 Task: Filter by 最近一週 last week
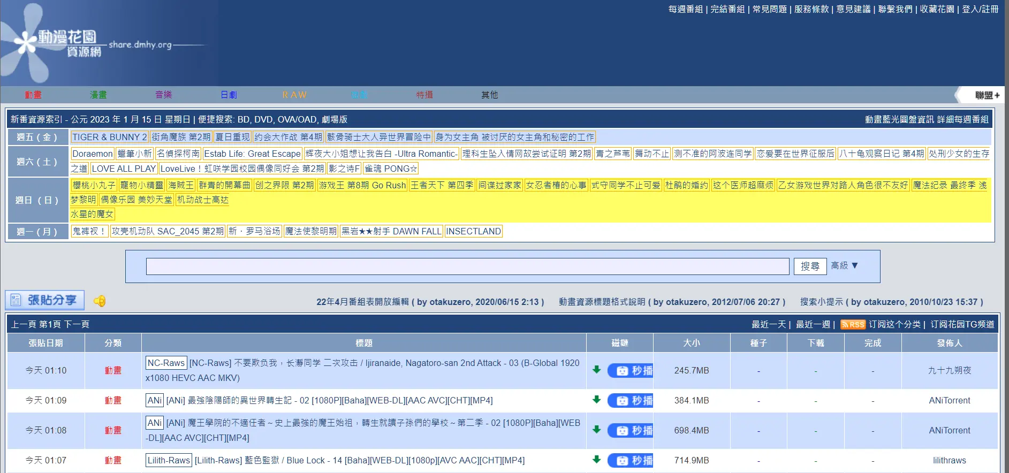813,324
